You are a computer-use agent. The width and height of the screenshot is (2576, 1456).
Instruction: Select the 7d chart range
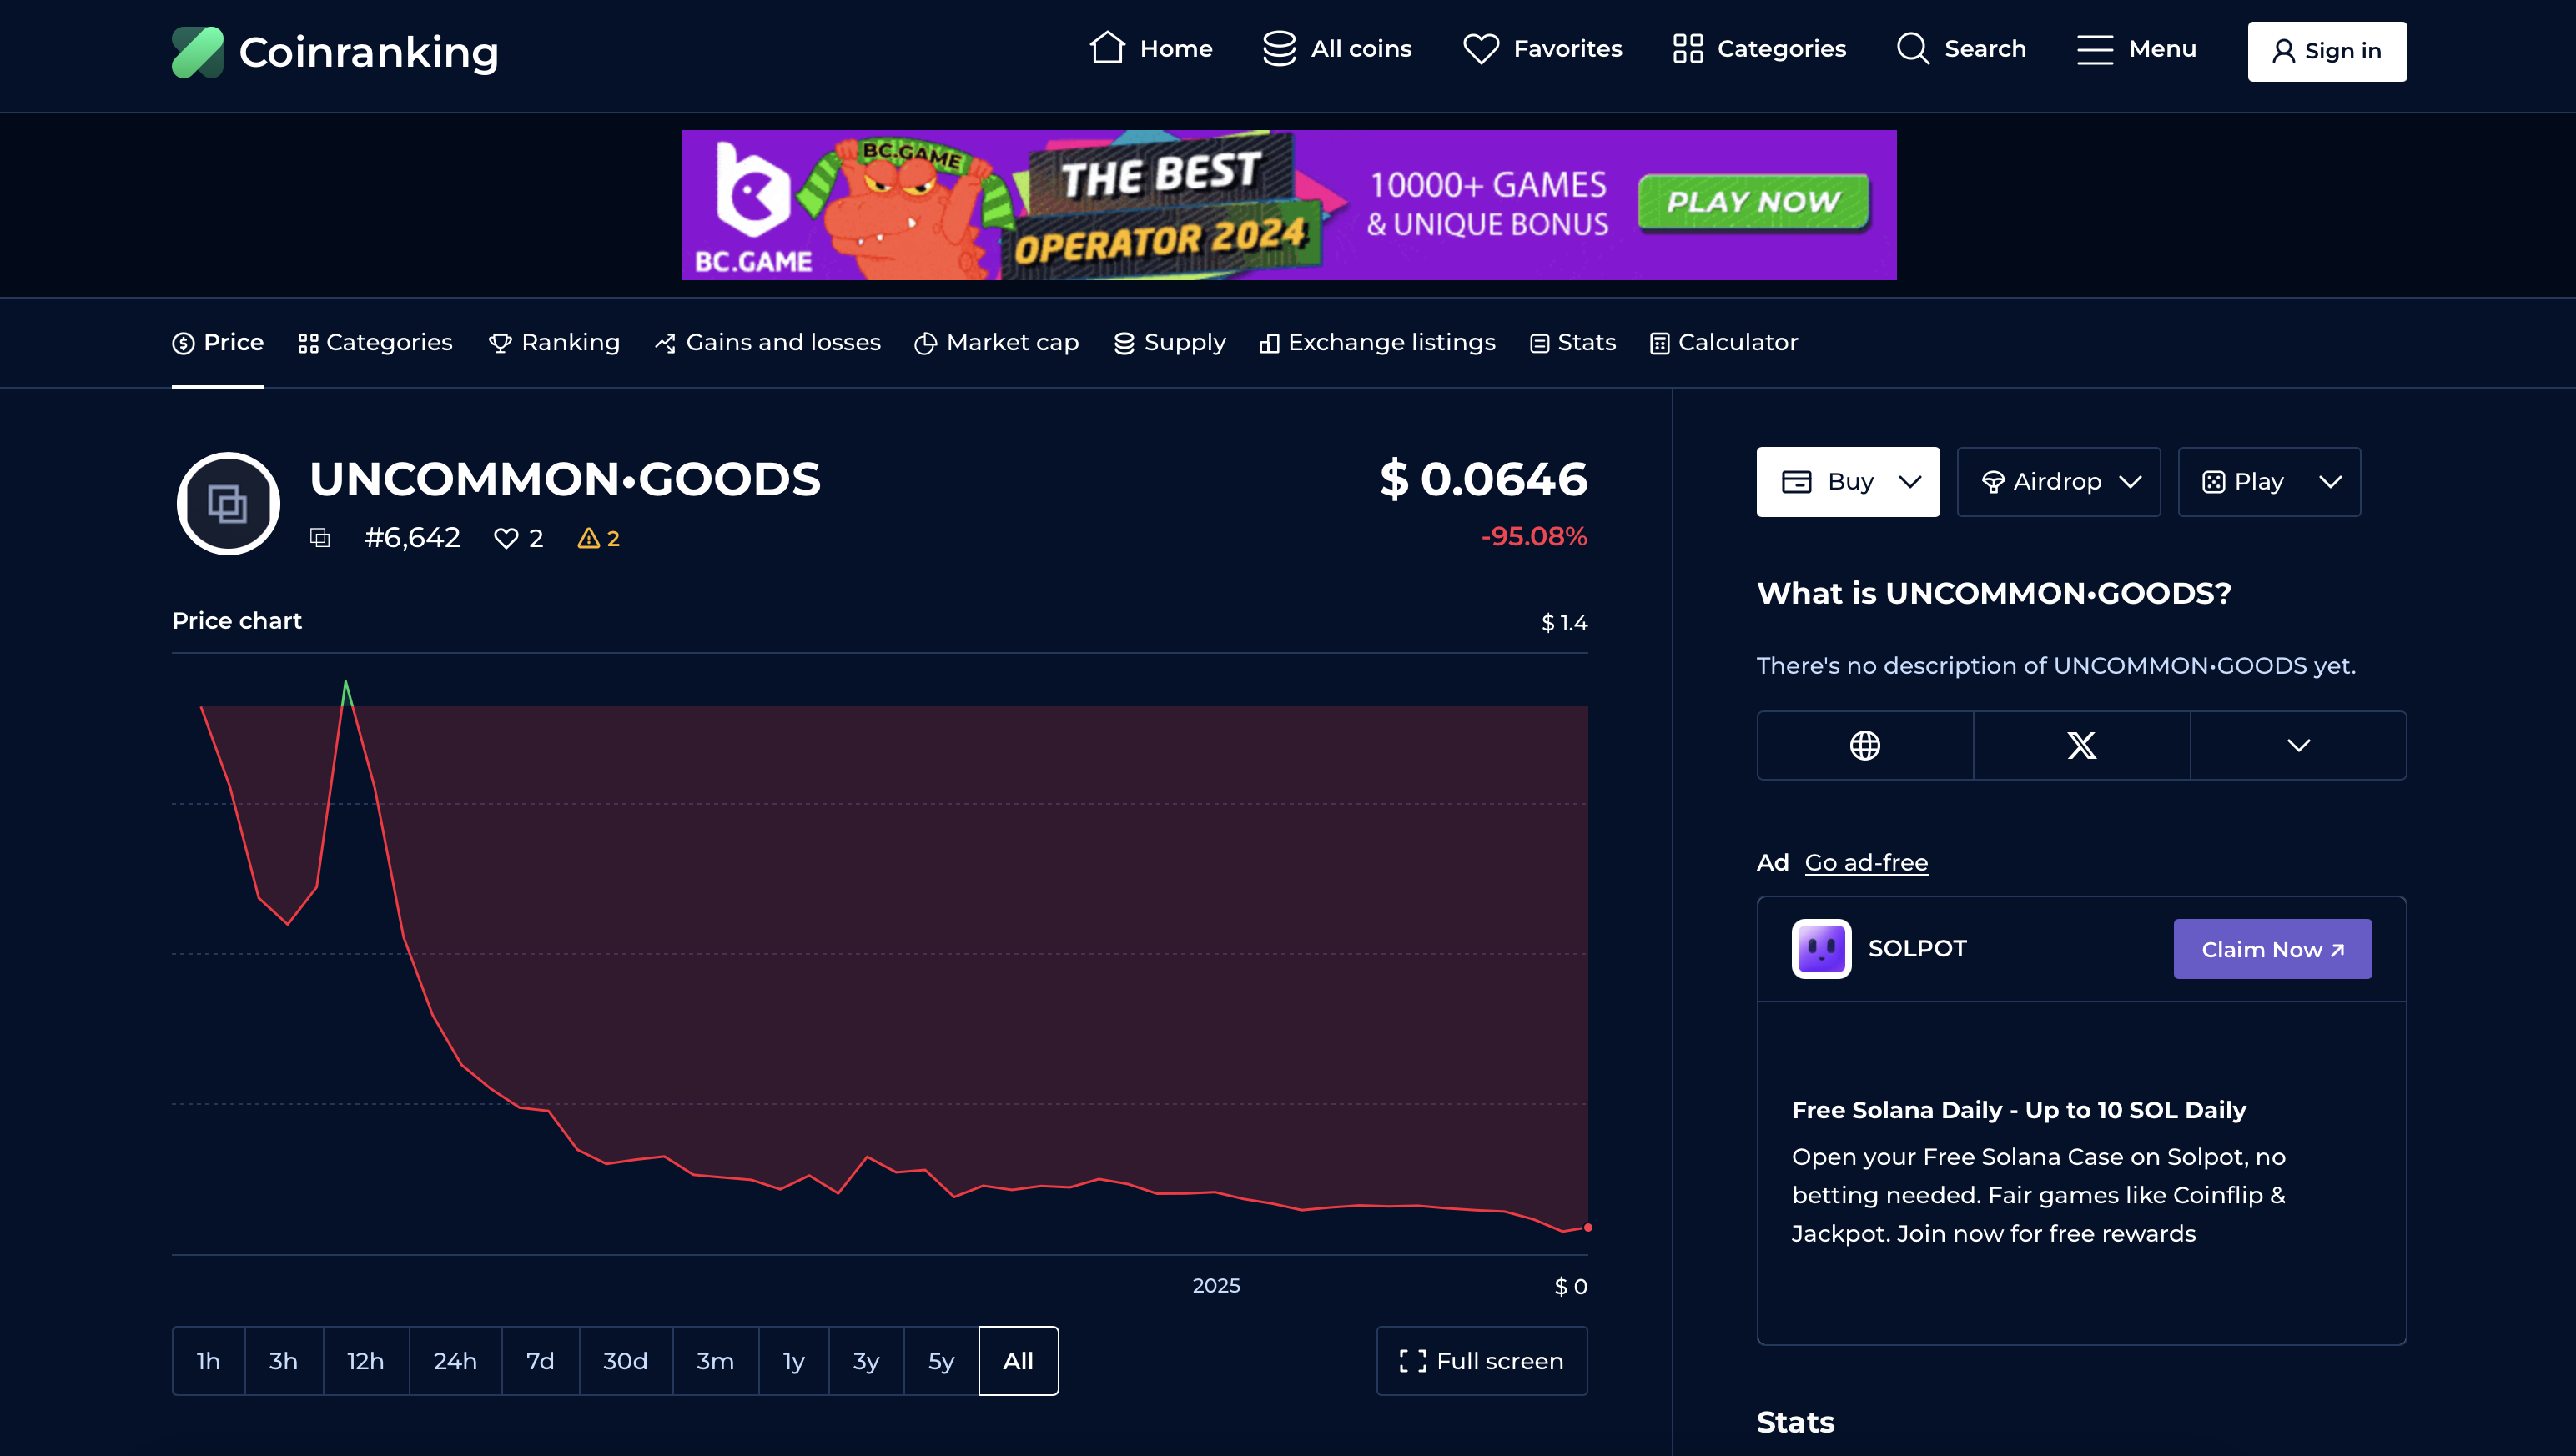(x=541, y=1361)
